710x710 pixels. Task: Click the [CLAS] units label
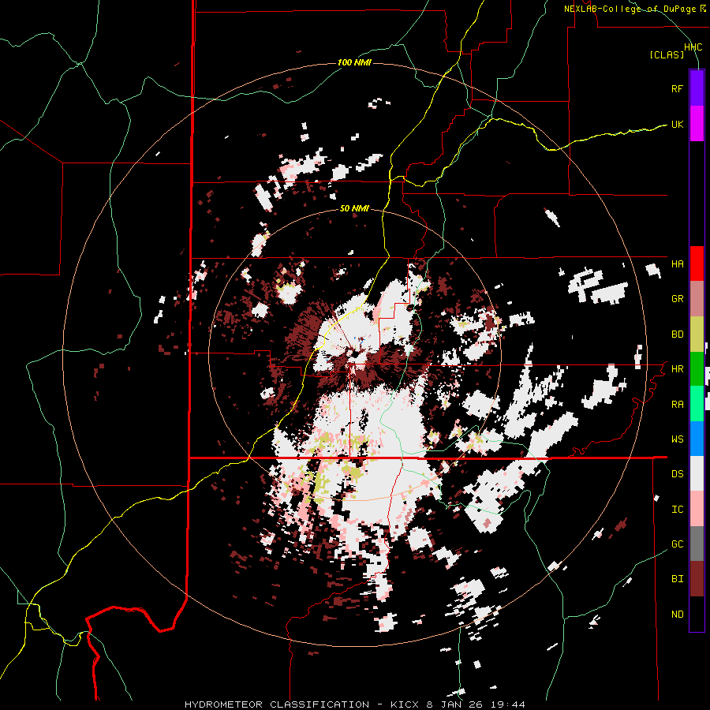coord(667,55)
